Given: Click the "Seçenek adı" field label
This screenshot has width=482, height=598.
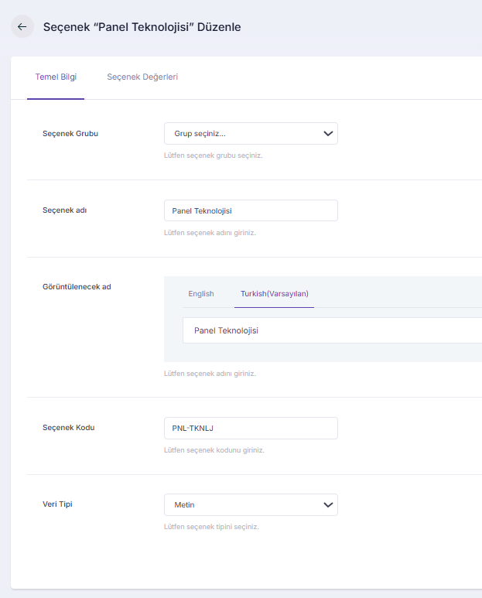Looking at the screenshot, I should tap(64, 210).
